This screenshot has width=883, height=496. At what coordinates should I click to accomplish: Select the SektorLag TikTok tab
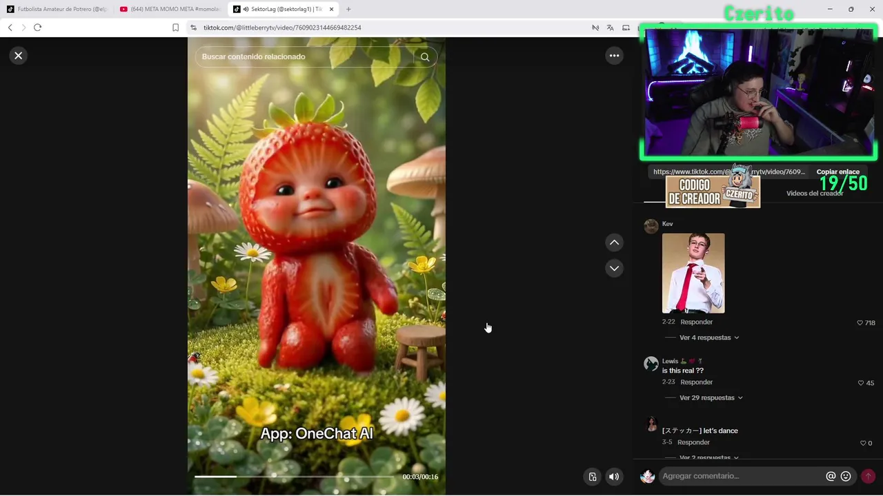click(x=283, y=9)
